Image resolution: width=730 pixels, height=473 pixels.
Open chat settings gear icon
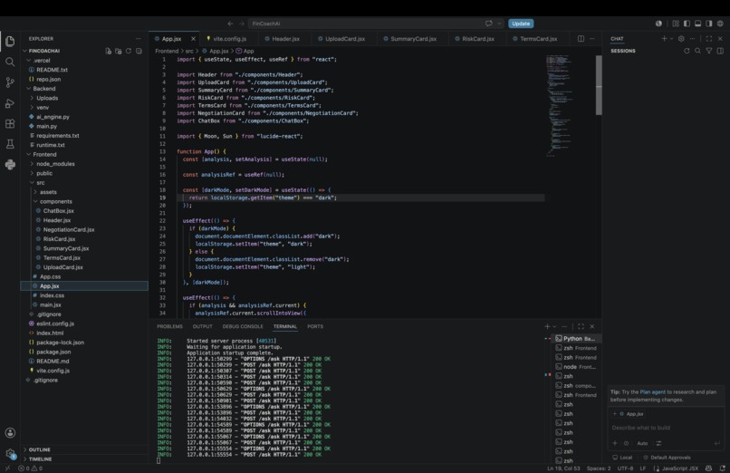pyautogui.click(x=681, y=39)
